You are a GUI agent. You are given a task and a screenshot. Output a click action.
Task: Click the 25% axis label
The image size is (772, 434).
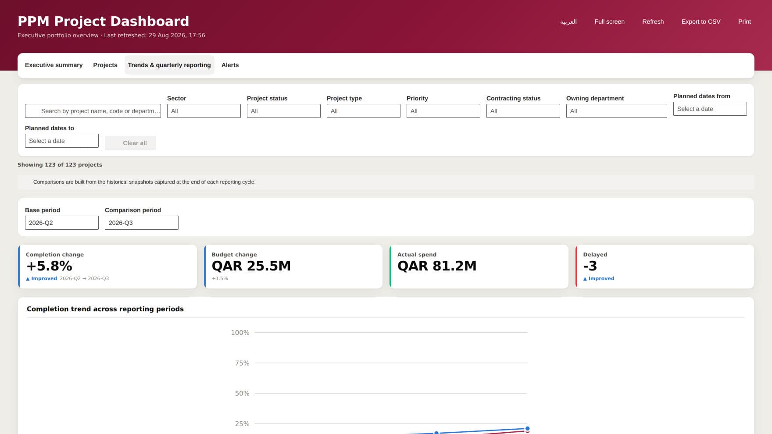(242, 423)
